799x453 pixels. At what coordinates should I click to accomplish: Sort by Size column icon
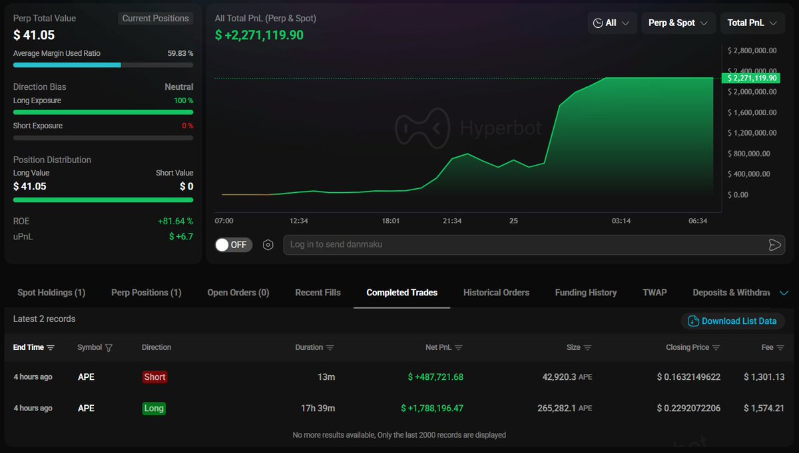(x=587, y=347)
